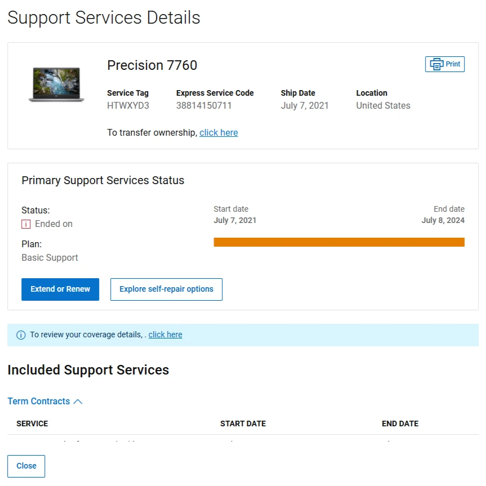The width and height of the screenshot is (486, 486).
Task: Select express service code 38814150711
Action: [204, 106]
